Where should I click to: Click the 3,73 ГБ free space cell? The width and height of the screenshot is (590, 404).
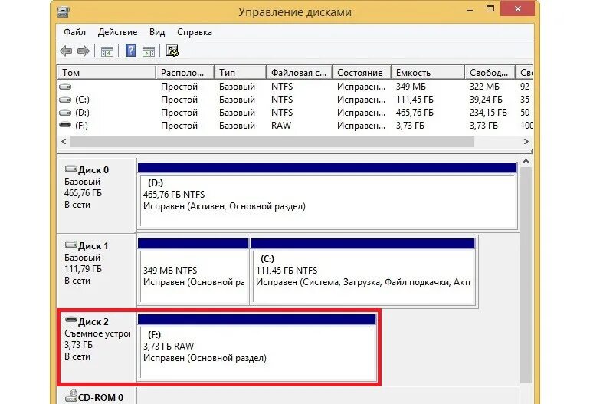coord(483,126)
